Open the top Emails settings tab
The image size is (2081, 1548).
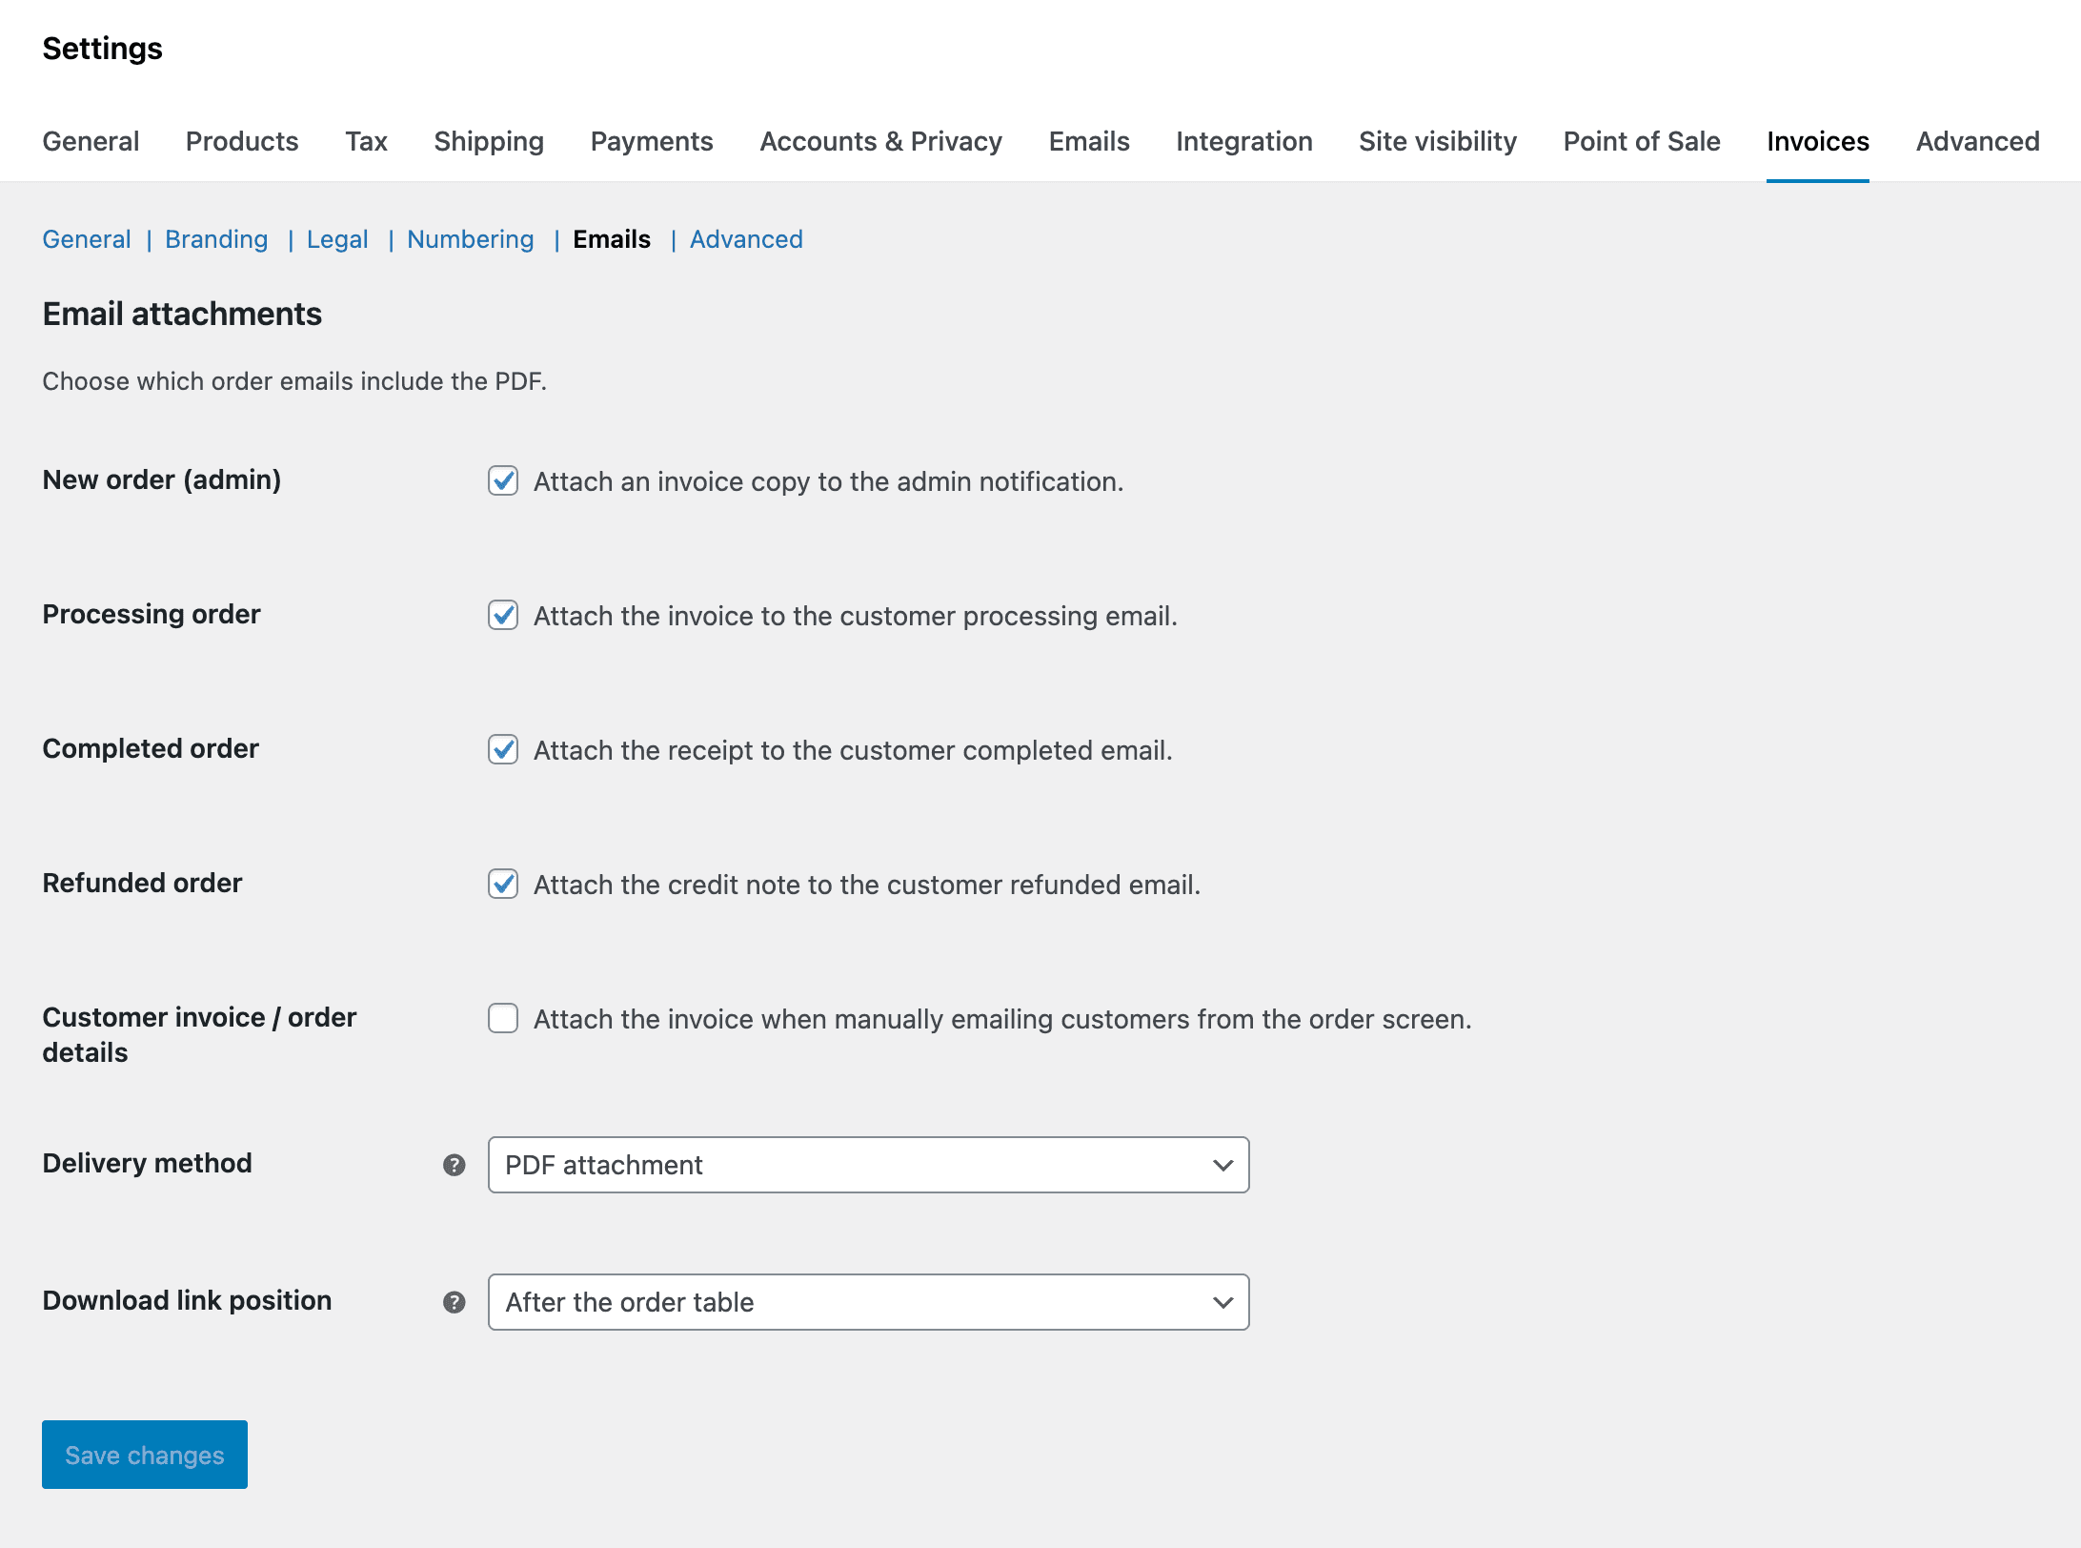click(x=1089, y=141)
